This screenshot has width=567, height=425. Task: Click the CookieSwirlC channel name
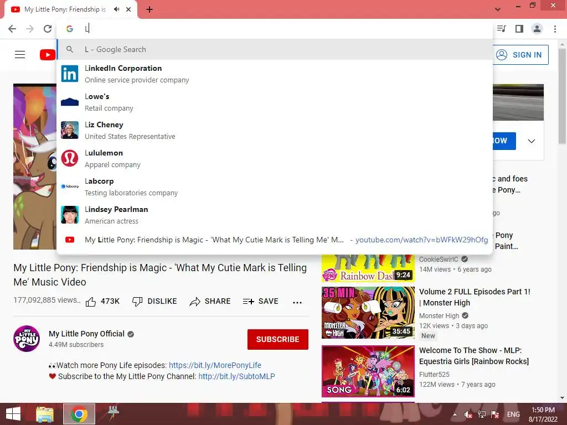coord(439,260)
